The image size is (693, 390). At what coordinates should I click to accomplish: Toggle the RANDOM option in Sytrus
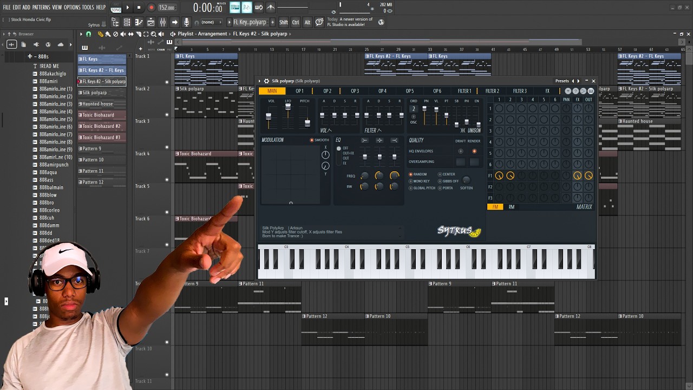click(418, 174)
